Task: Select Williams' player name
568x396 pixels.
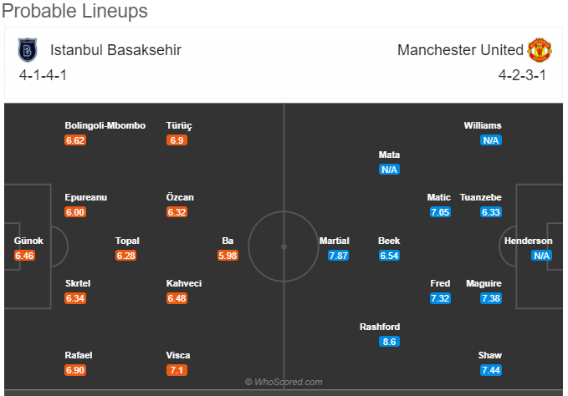Action: click(x=483, y=125)
